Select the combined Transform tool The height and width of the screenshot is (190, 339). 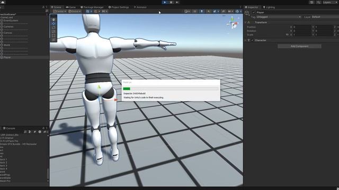coord(53,40)
